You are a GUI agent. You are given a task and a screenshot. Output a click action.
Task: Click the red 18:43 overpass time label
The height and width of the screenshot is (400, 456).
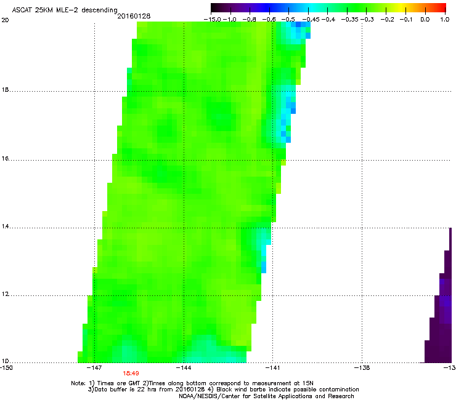[131, 374]
